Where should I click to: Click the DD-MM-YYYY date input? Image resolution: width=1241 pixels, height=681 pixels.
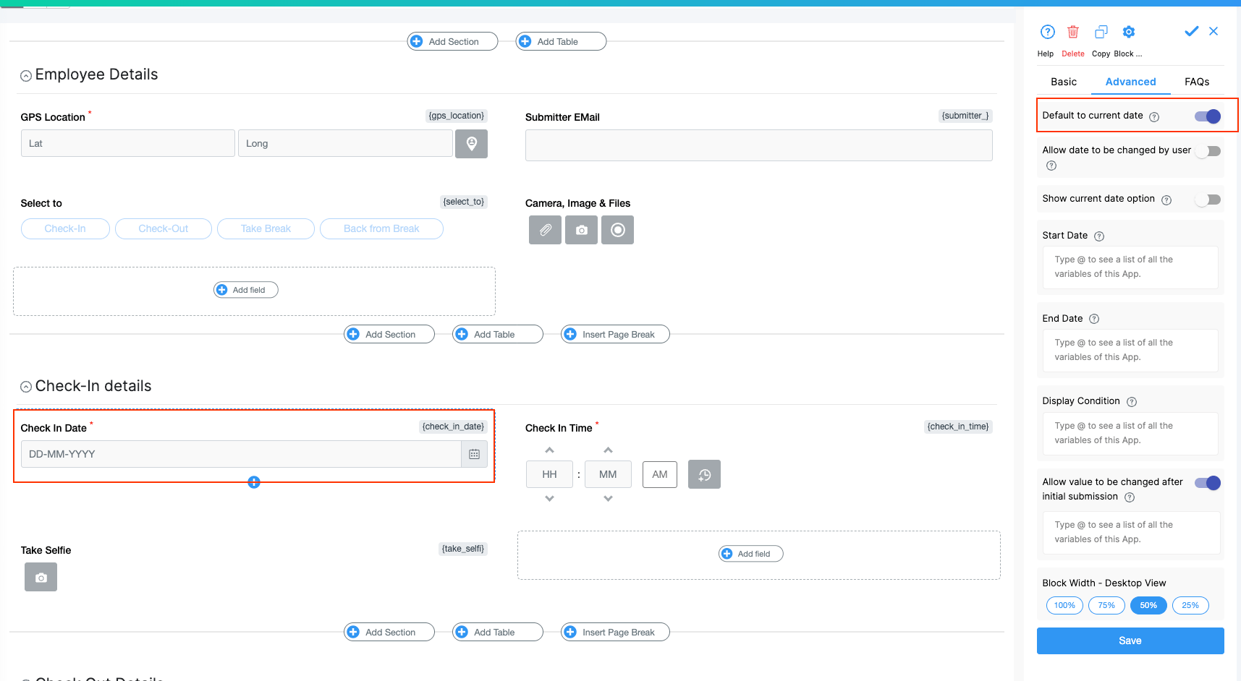click(241, 454)
